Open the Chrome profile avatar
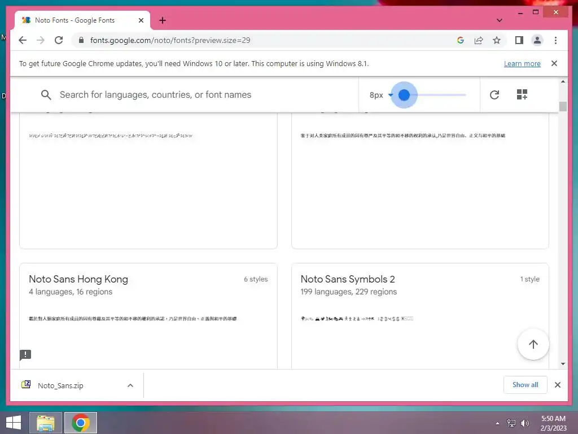Screen dimensions: 578x434 coord(537,40)
